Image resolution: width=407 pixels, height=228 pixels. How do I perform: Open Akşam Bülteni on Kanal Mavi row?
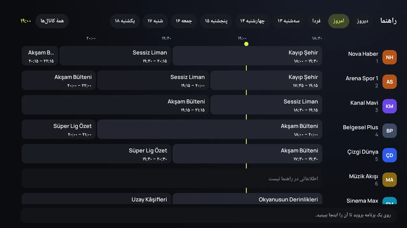[115, 105]
